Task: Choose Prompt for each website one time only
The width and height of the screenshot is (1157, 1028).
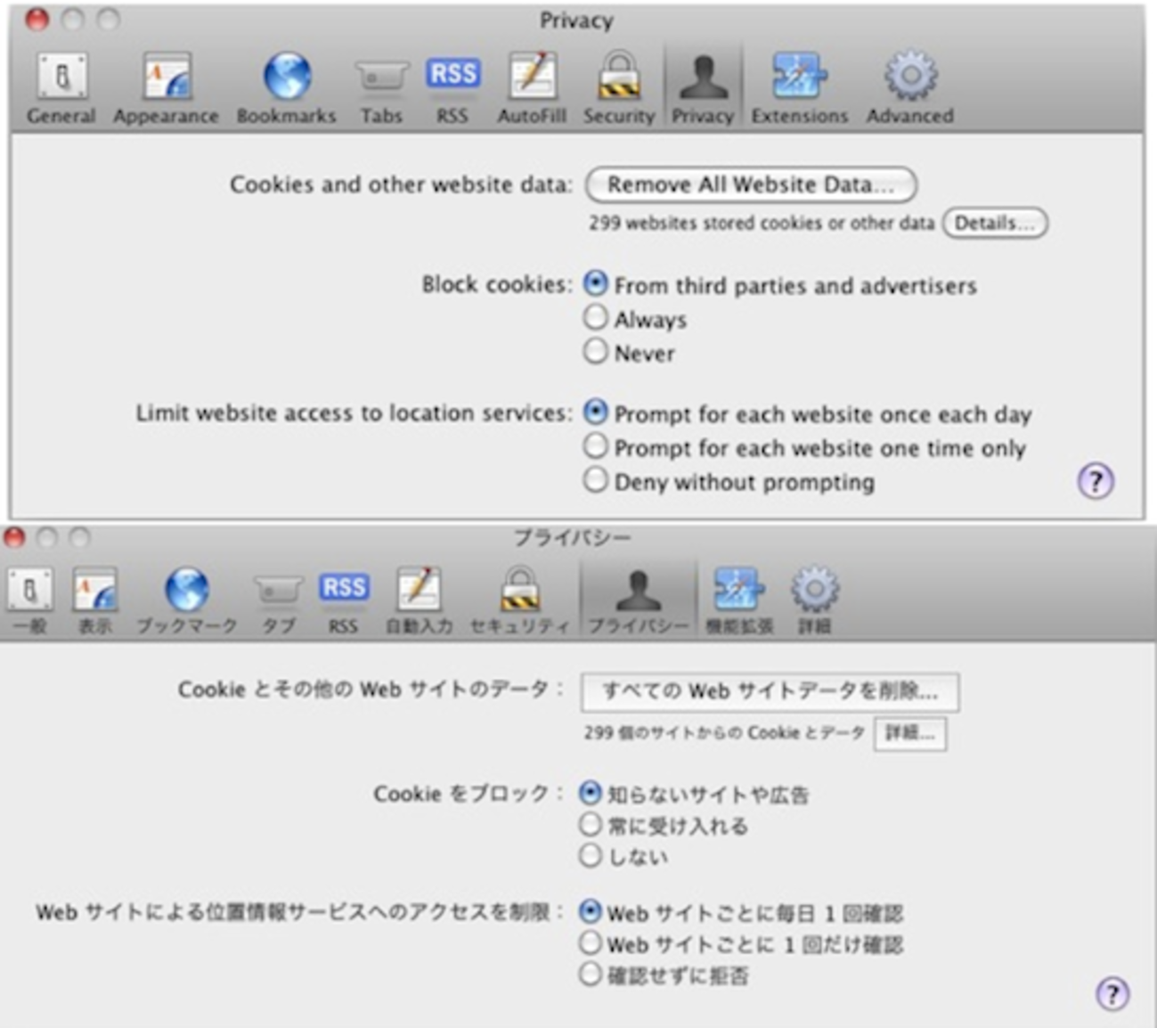Action: 595,446
